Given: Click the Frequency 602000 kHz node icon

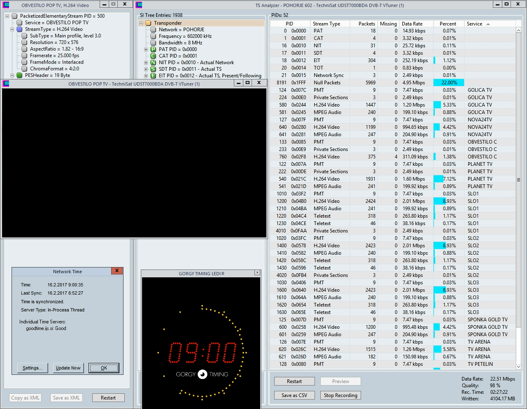Looking at the screenshot, I should (x=153, y=36).
